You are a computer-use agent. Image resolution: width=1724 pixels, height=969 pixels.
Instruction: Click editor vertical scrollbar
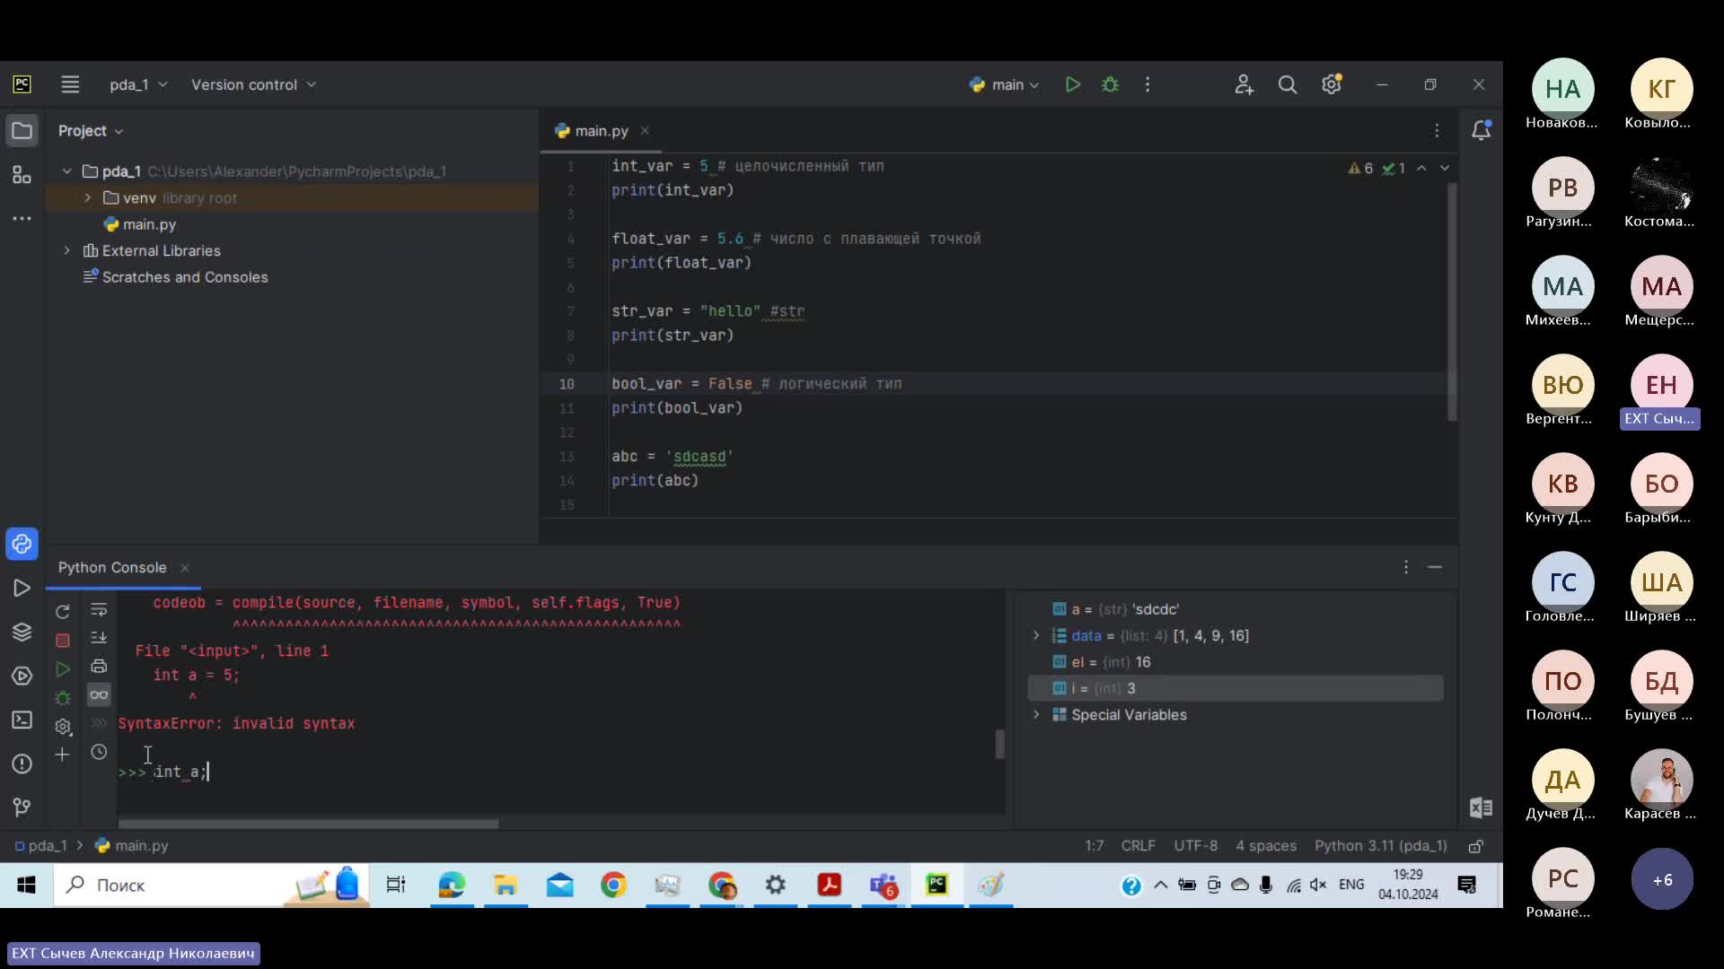pyautogui.click(x=1452, y=302)
